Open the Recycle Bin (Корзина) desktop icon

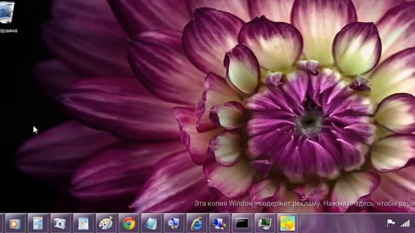pyautogui.click(x=7, y=17)
